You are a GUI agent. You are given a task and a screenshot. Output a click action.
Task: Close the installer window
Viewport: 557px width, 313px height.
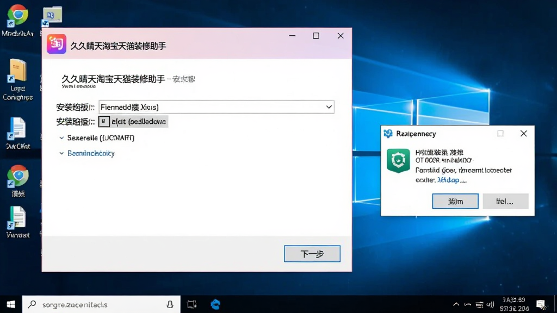coord(341,36)
